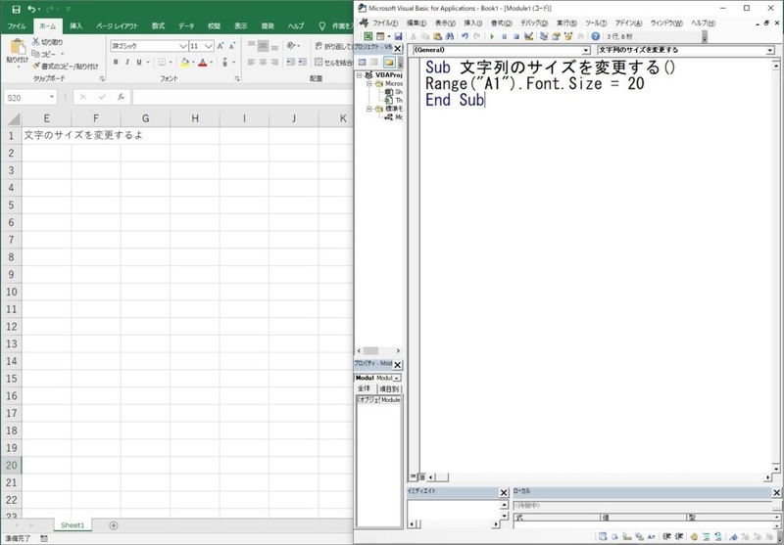Toggle Underline formatting in Excel ribbon

coord(139,63)
